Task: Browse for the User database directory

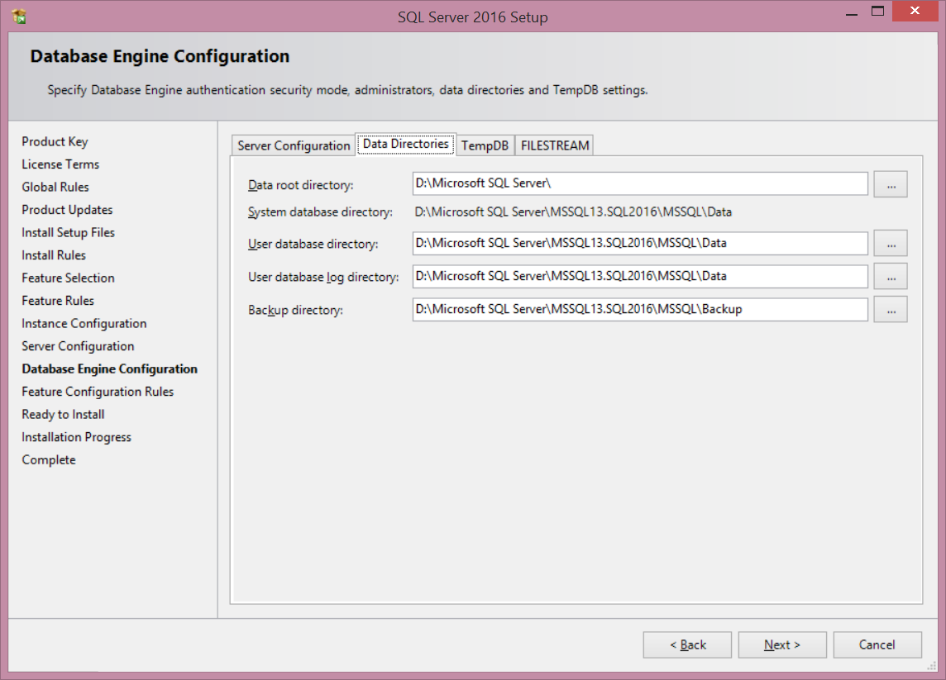Action: [x=891, y=243]
